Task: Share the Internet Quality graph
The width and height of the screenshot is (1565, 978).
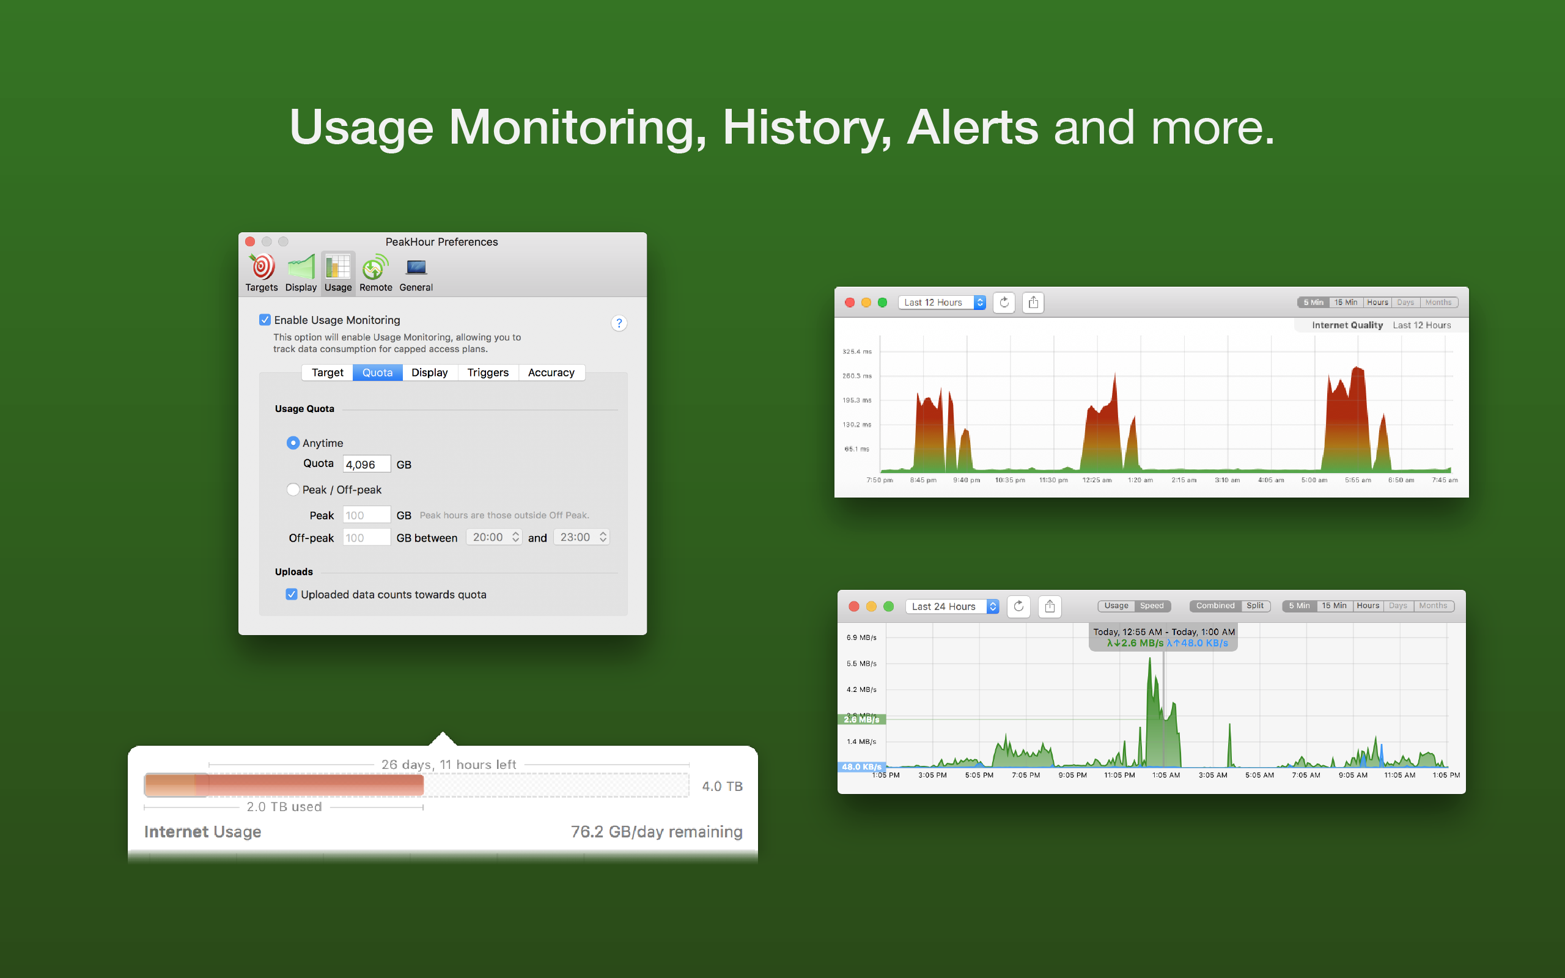Action: 1033,303
